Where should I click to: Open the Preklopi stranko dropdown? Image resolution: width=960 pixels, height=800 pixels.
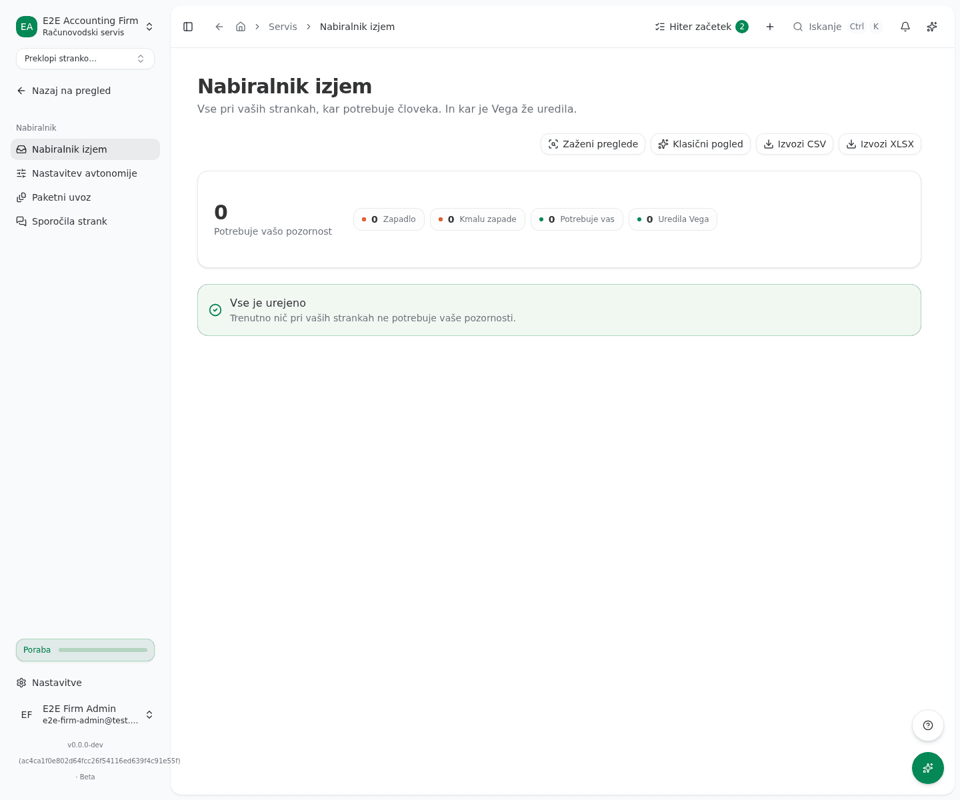click(x=85, y=59)
